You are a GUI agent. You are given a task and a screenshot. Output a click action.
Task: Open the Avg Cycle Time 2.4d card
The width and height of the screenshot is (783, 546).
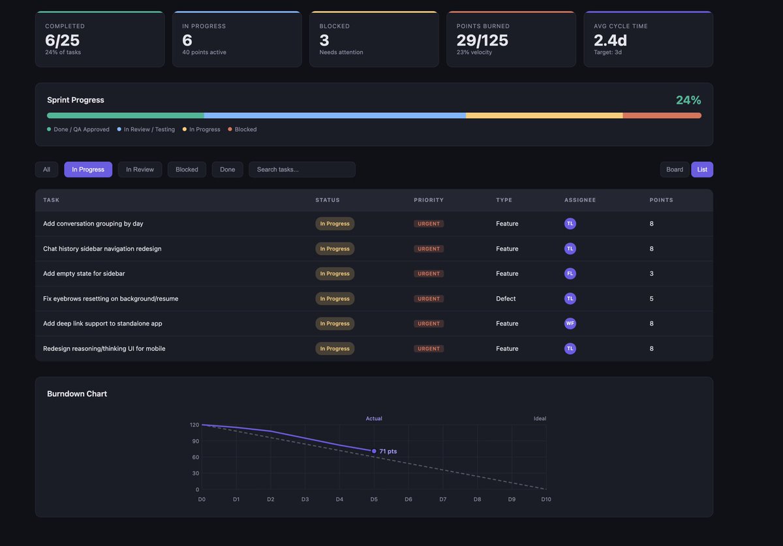click(648, 39)
